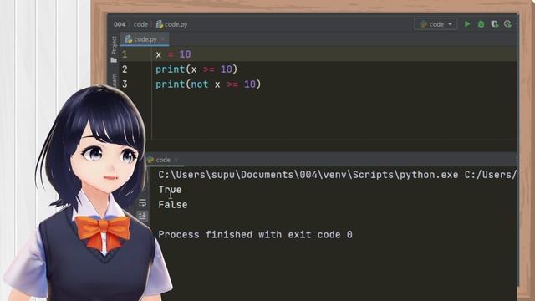This screenshot has height=301, width=535.
Task: Click the 'True' output line
Action: [x=170, y=190]
